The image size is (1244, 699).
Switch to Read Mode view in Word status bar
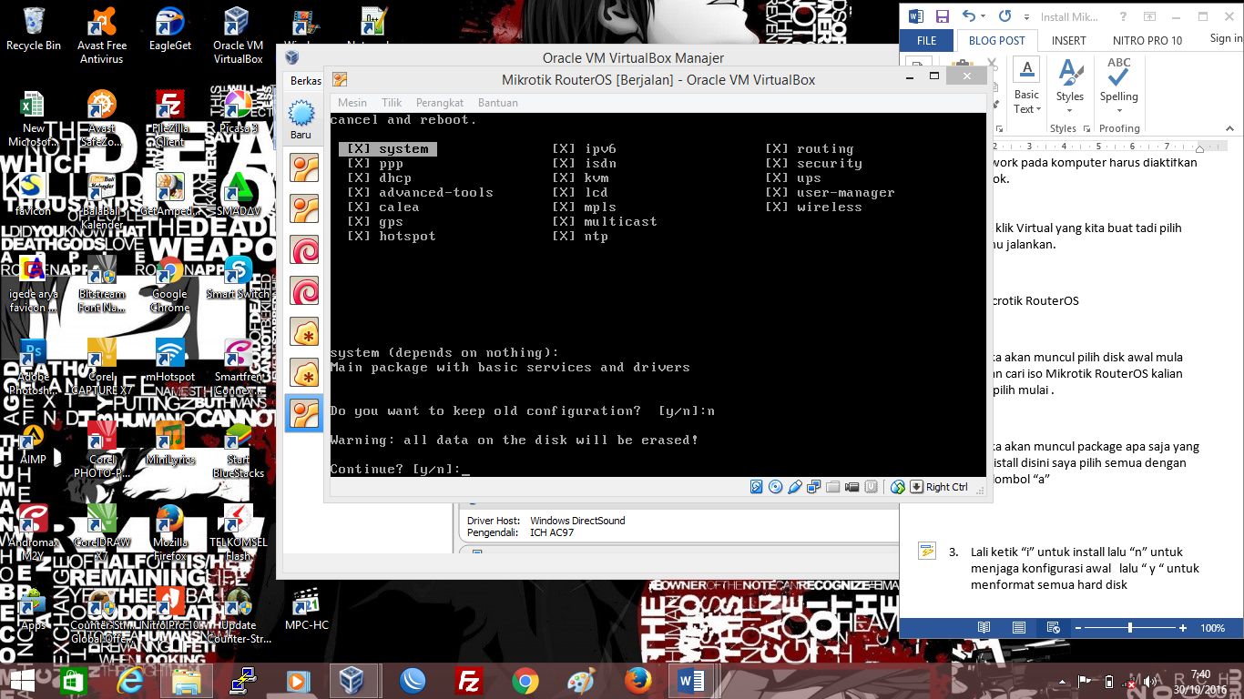(x=984, y=628)
